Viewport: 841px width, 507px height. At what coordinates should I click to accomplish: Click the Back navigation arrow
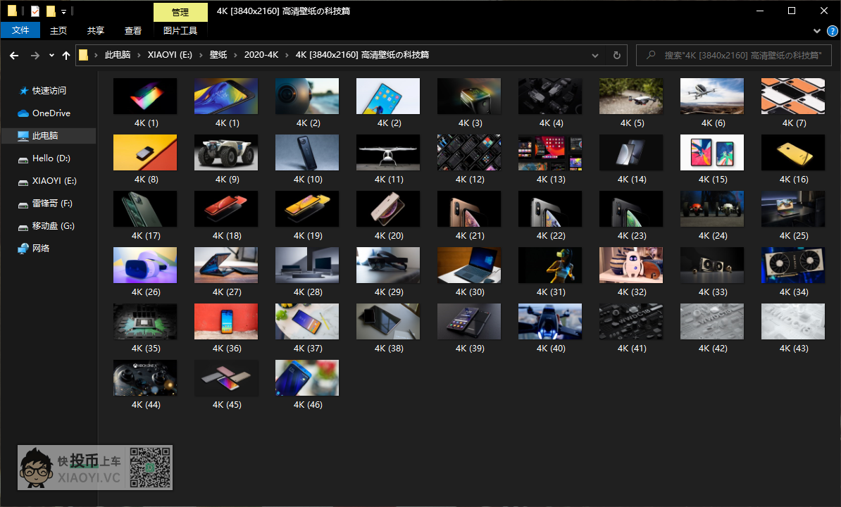pyautogui.click(x=14, y=55)
